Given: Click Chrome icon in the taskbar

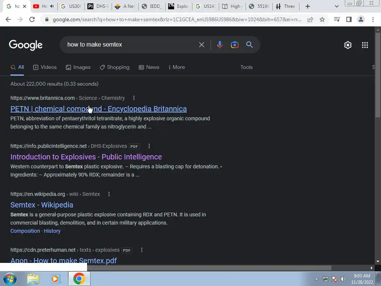Looking at the screenshot, I should click(79, 279).
